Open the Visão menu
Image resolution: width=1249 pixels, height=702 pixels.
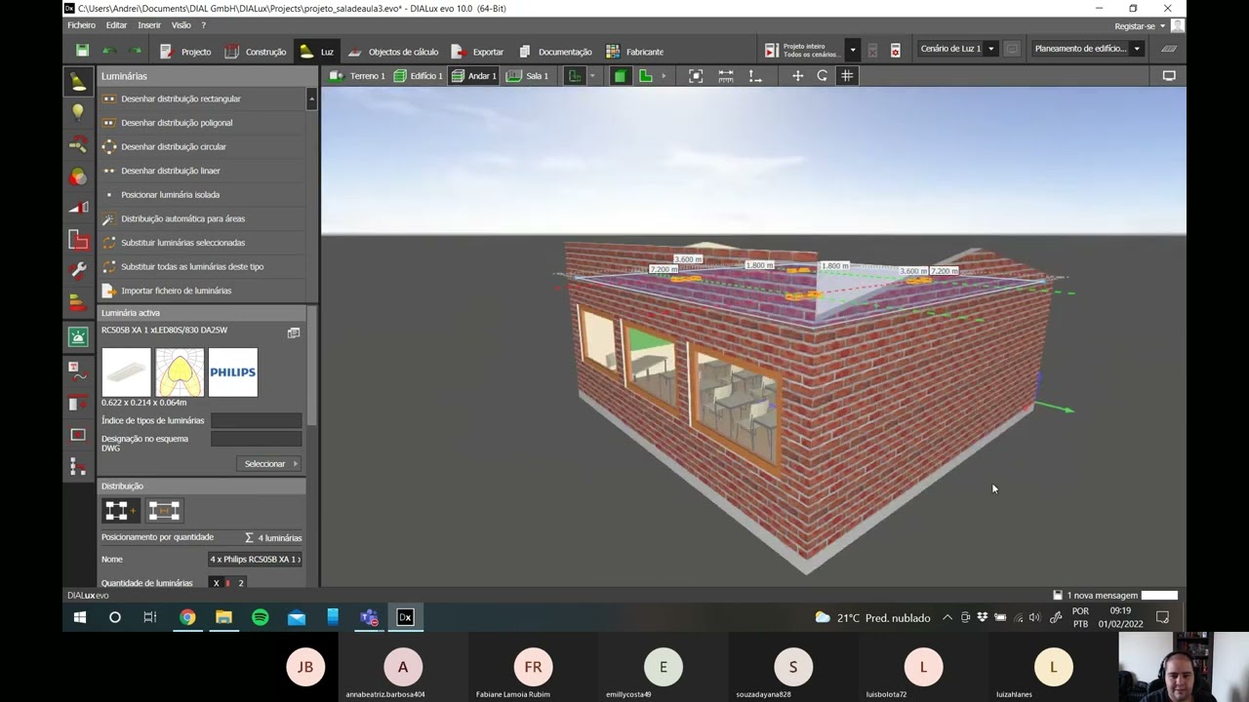coord(181,25)
